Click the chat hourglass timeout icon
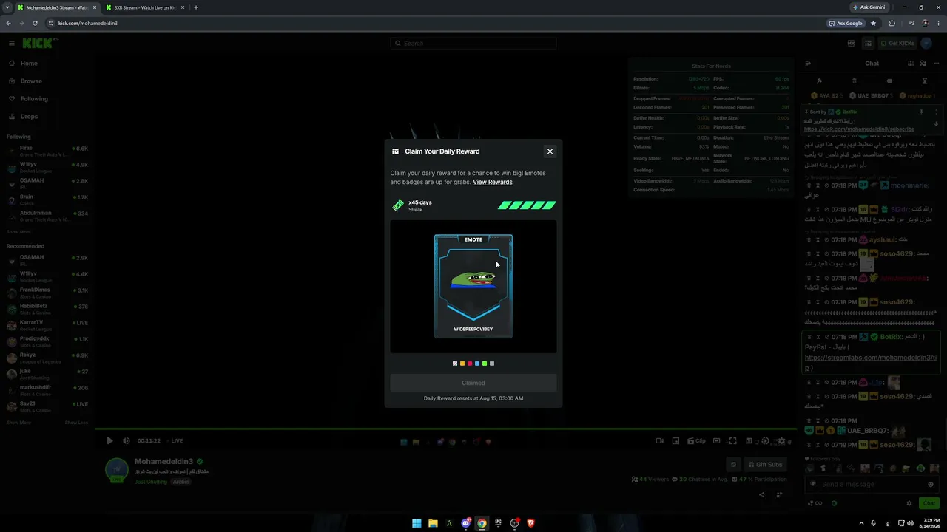Image resolution: width=947 pixels, height=532 pixels. [x=925, y=81]
